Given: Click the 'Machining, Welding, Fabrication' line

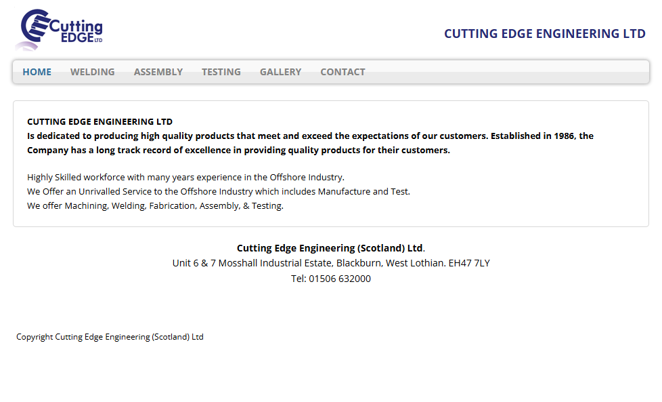Looking at the screenshot, I should [x=155, y=206].
